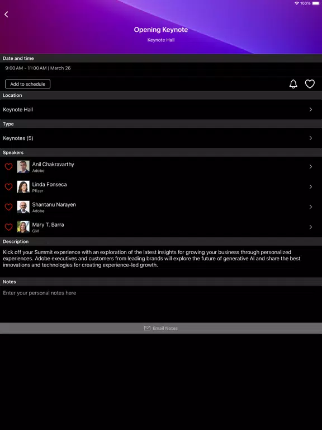Open the Keynotes (5) type row
322x430 pixels.
161,138
